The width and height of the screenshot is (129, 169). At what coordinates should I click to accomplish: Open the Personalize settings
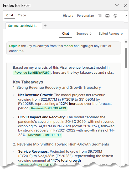[x=85, y=16]
